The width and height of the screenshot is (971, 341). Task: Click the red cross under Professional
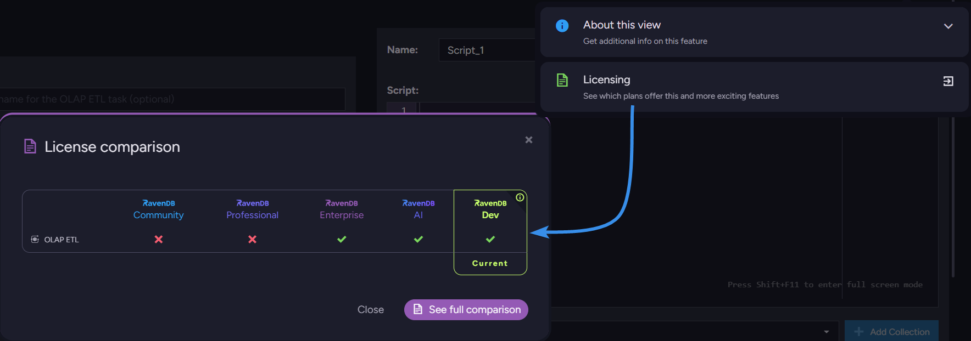253,239
